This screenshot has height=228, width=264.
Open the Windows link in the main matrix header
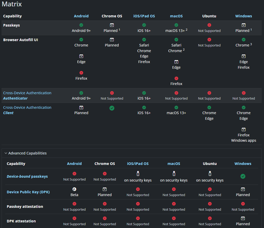244,16
